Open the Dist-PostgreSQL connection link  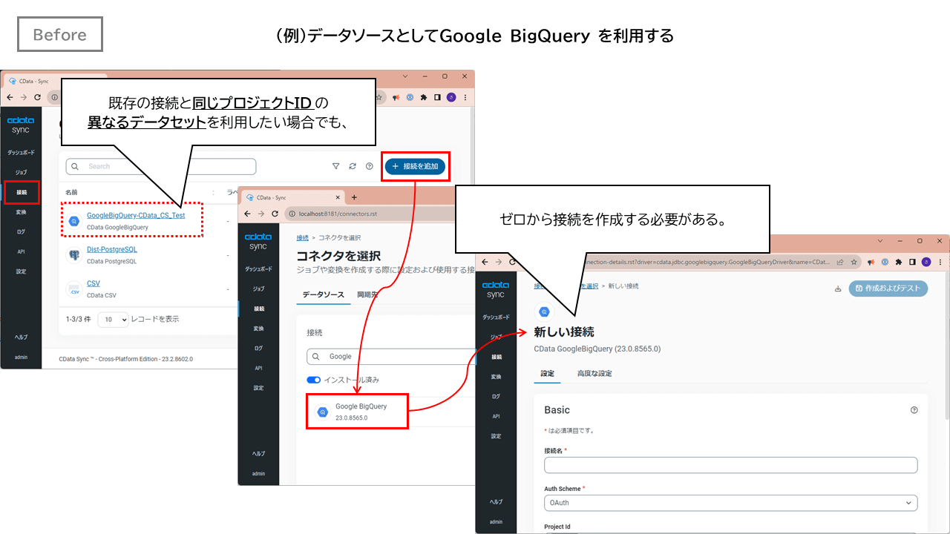112,249
